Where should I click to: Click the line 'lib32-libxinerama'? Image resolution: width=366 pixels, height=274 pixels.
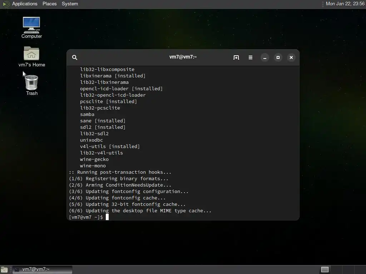coord(104,82)
